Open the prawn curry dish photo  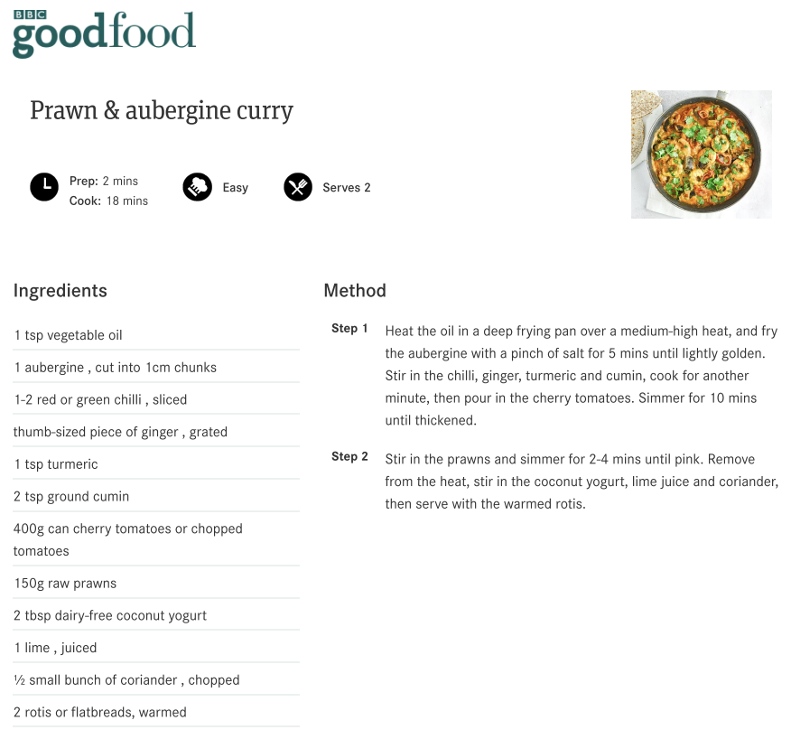click(701, 154)
